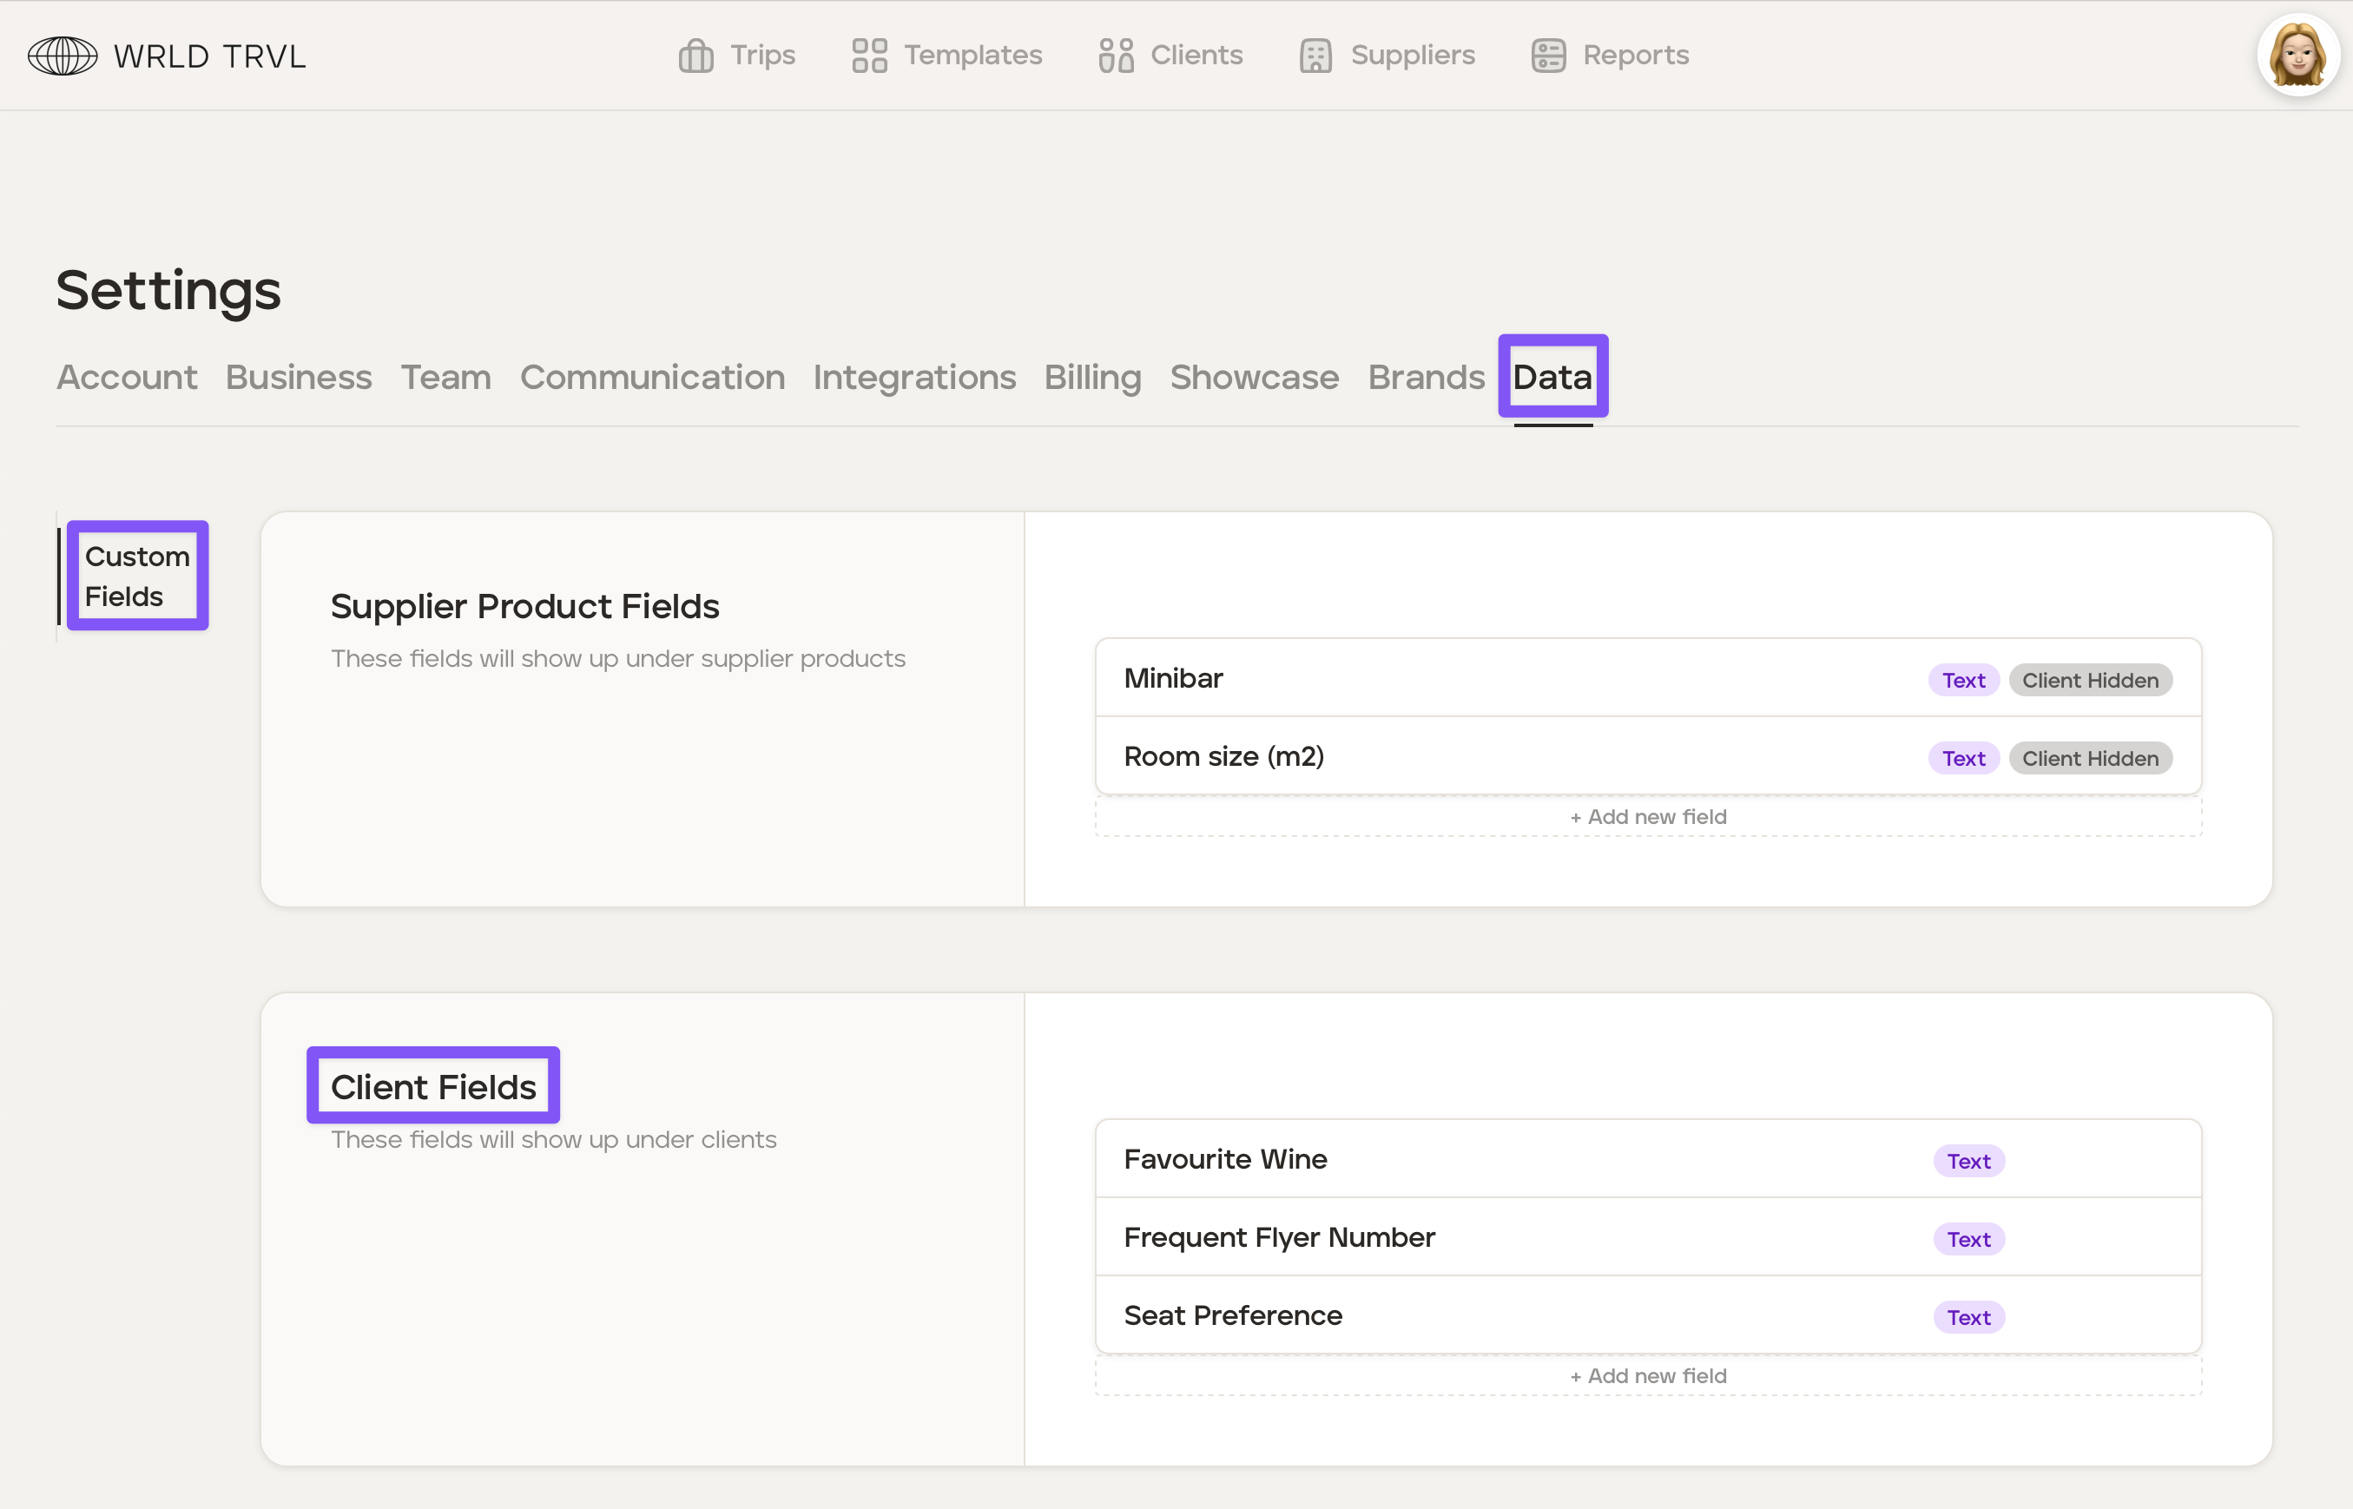Click Client Hidden badge on Room size row
The image size is (2353, 1509).
click(2090, 759)
